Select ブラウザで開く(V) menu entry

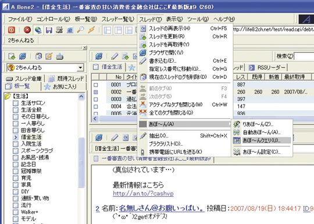coord(185,53)
